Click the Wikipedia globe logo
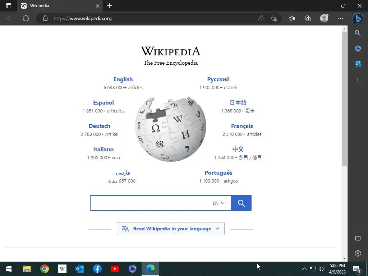 coord(171,129)
